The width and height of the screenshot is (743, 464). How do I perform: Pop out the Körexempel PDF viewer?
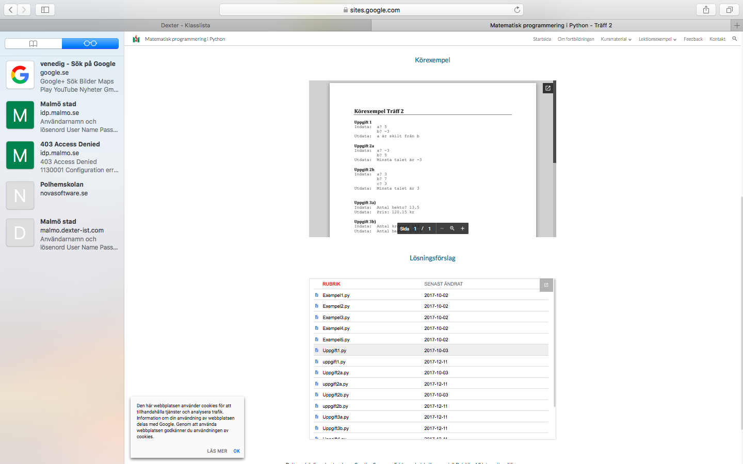(x=547, y=88)
